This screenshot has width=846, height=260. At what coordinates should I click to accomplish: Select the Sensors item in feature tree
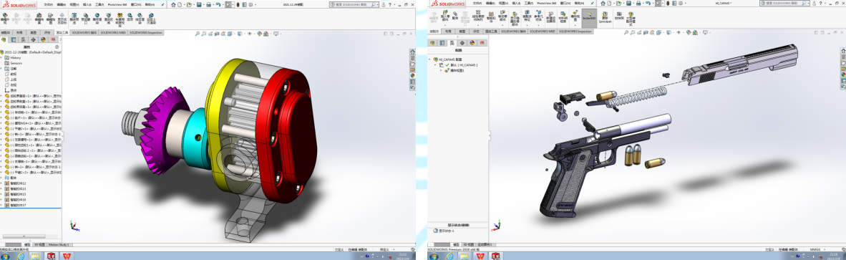[16, 63]
